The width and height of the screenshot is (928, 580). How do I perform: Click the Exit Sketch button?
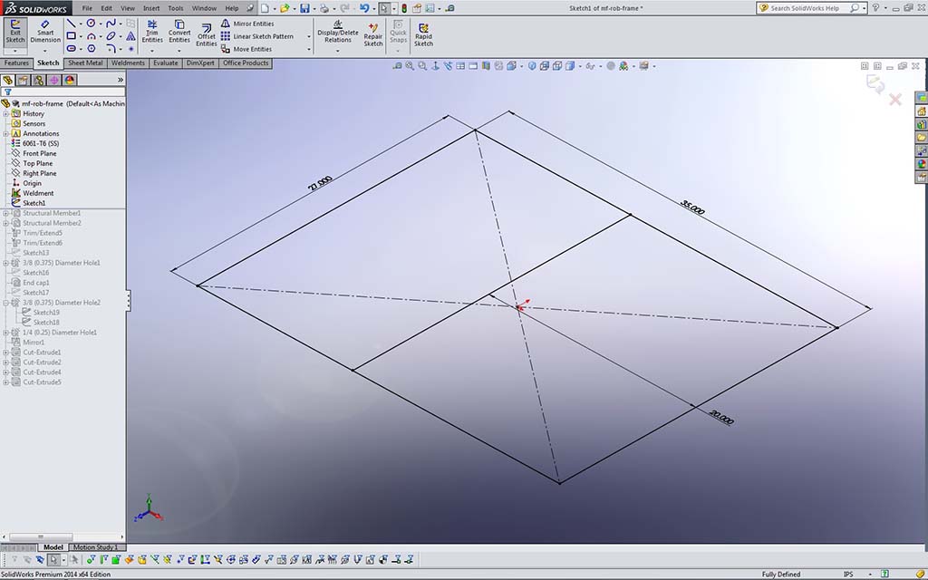(15, 32)
